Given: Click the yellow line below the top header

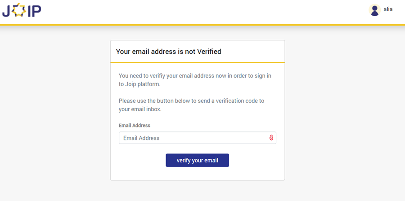Looking at the screenshot, I should [202, 25].
